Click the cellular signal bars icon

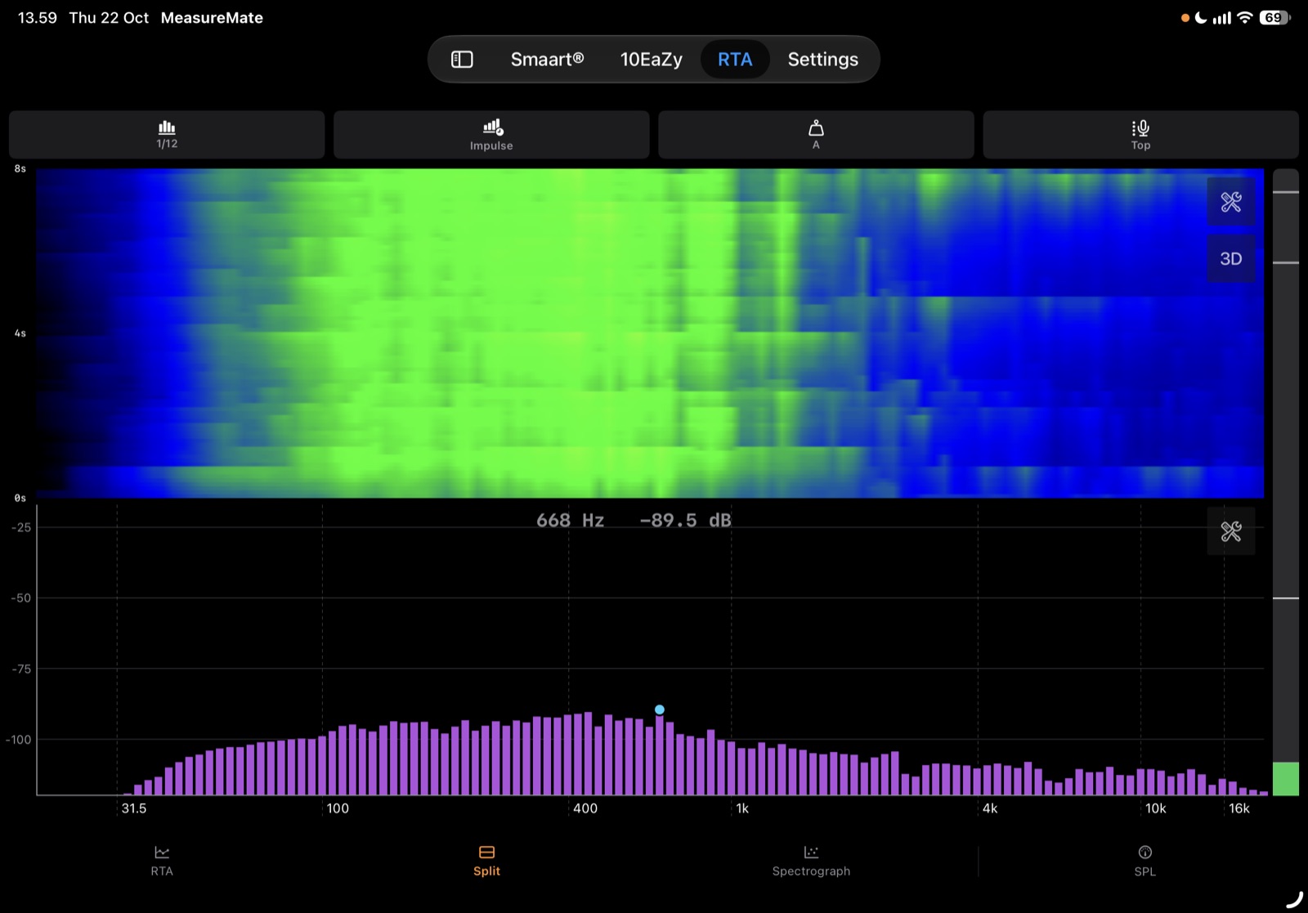click(1221, 17)
